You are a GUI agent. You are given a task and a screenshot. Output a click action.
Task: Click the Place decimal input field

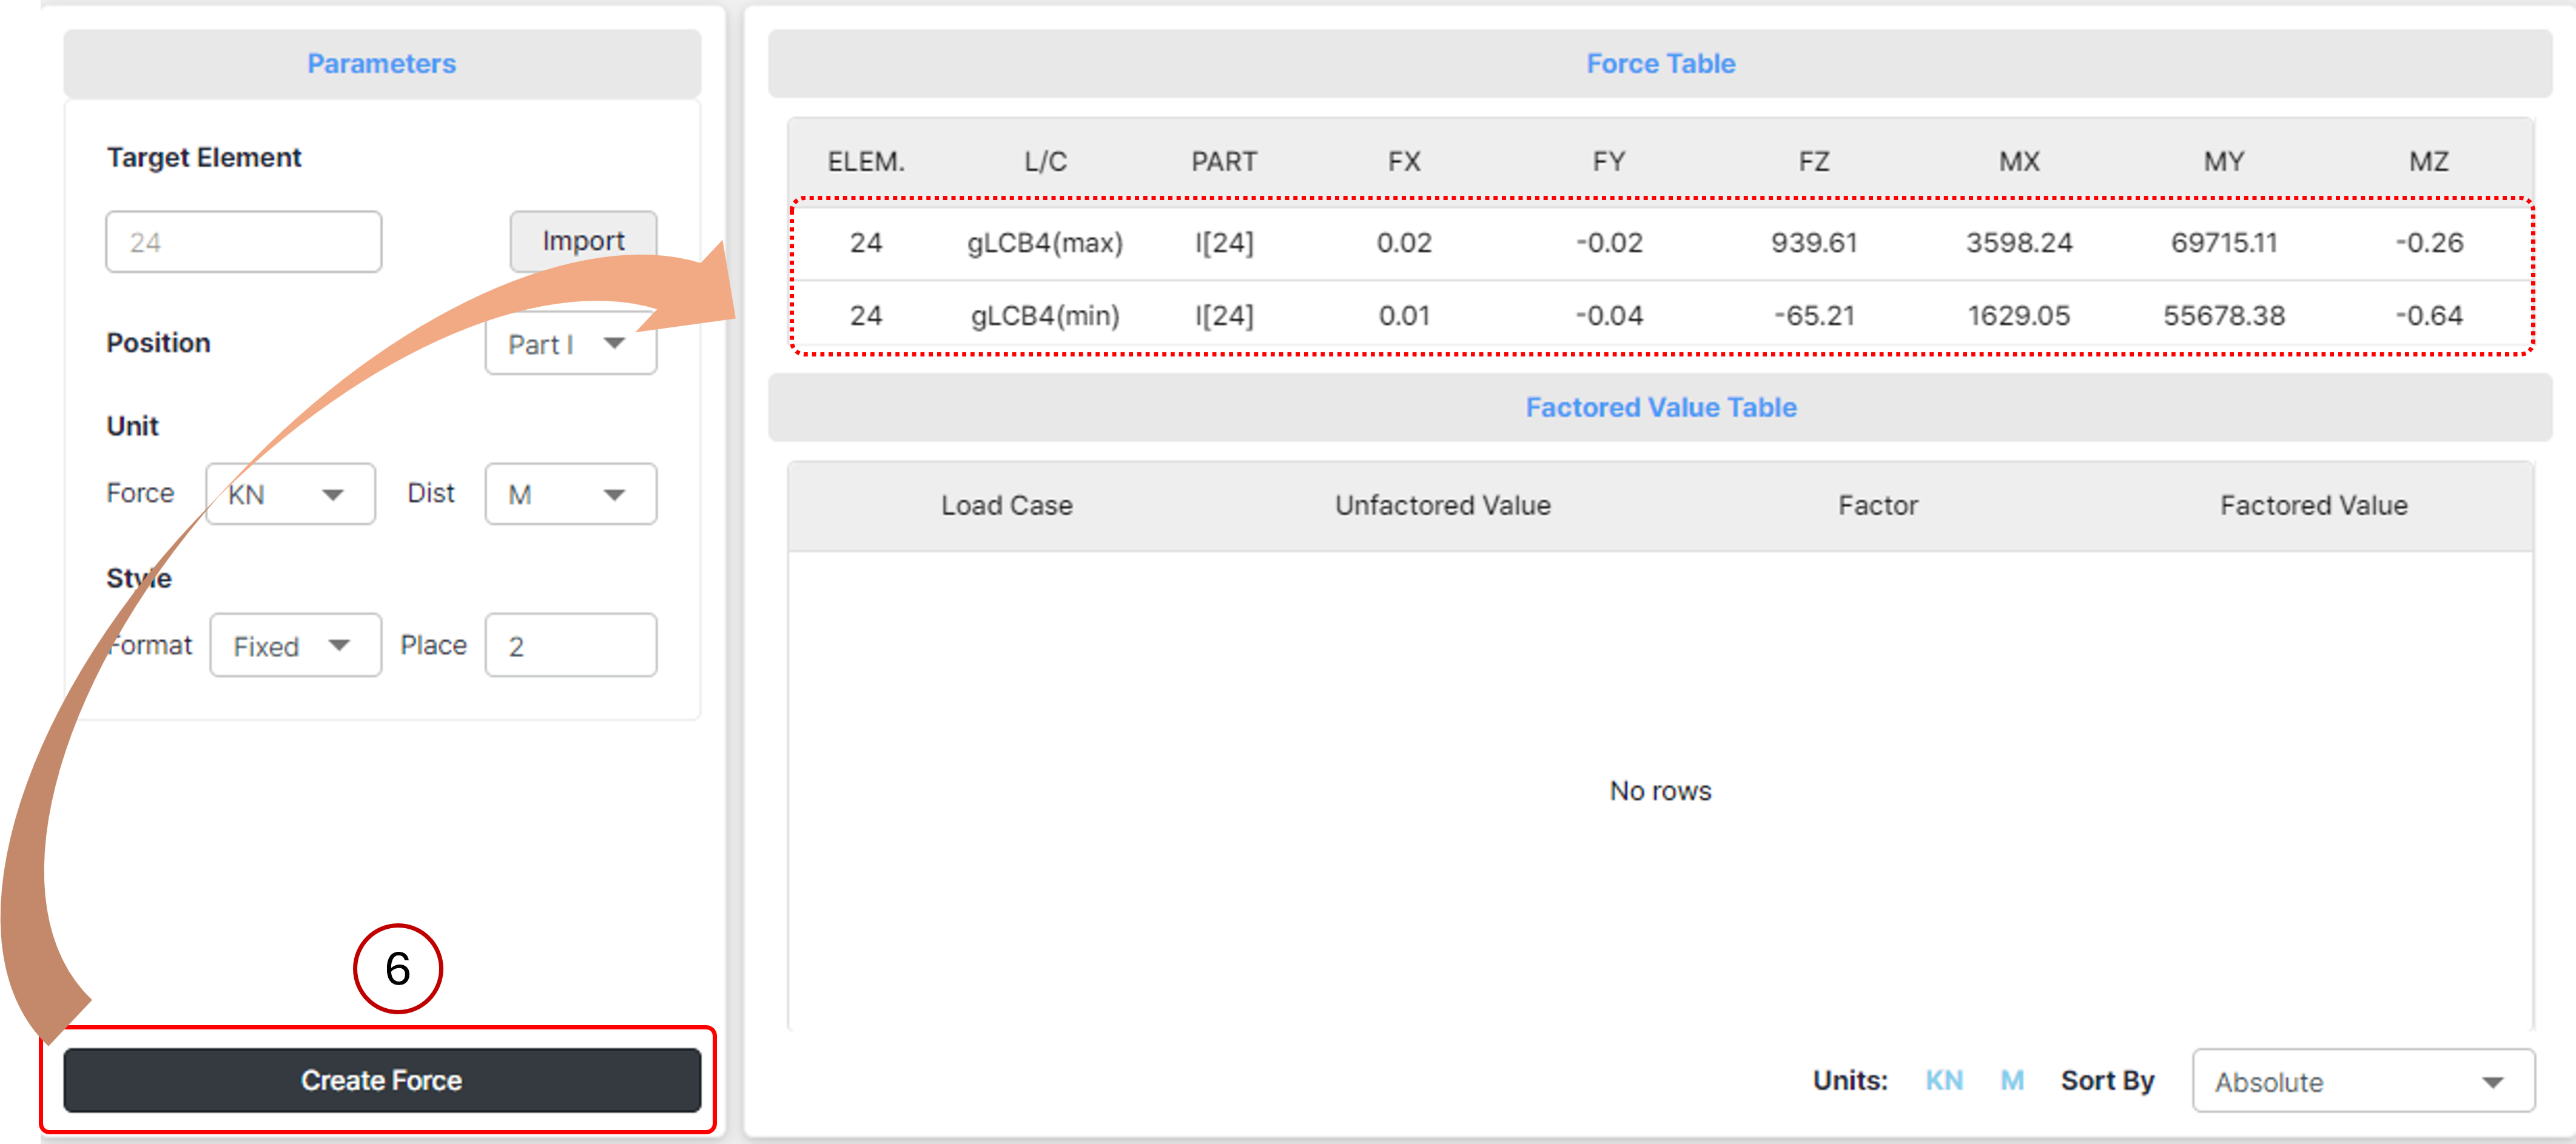[x=570, y=646]
